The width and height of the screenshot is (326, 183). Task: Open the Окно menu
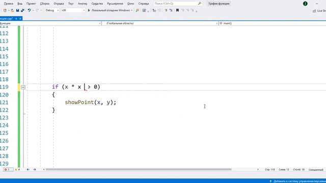click(130, 4)
